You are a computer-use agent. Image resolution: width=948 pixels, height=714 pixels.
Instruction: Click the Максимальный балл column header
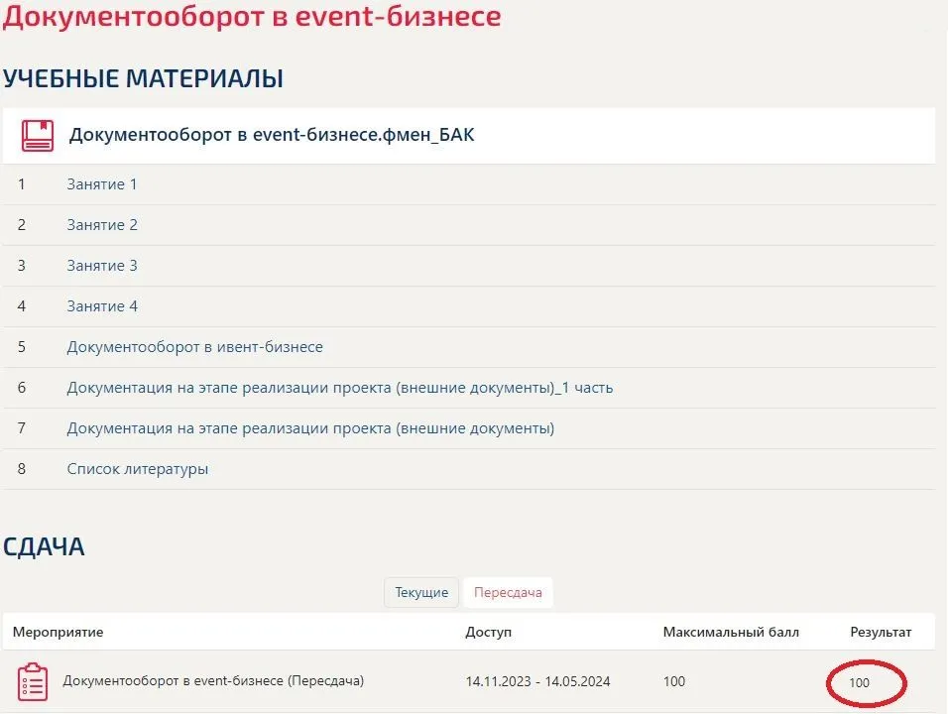(x=731, y=632)
